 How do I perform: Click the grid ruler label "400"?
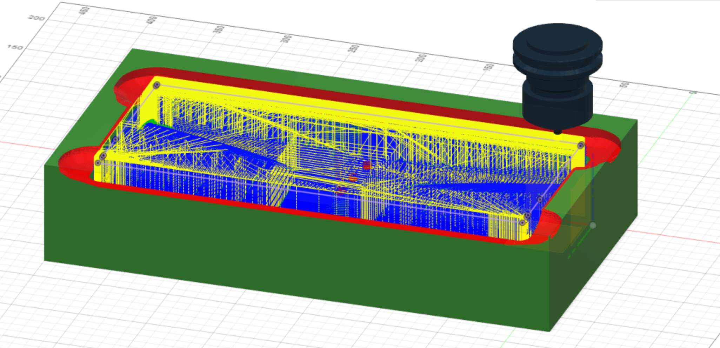151,20
